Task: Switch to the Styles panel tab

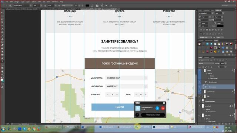Action: coord(216,41)
